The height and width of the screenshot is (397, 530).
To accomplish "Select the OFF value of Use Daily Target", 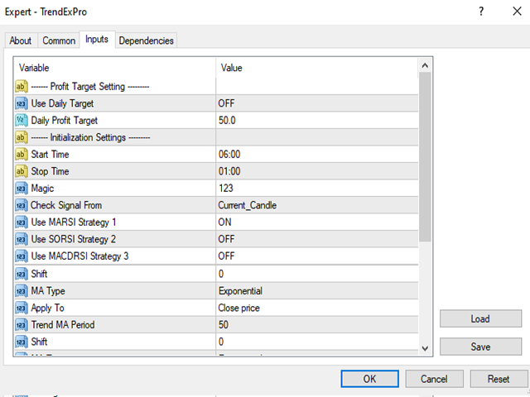I will [x=226, y=103].
